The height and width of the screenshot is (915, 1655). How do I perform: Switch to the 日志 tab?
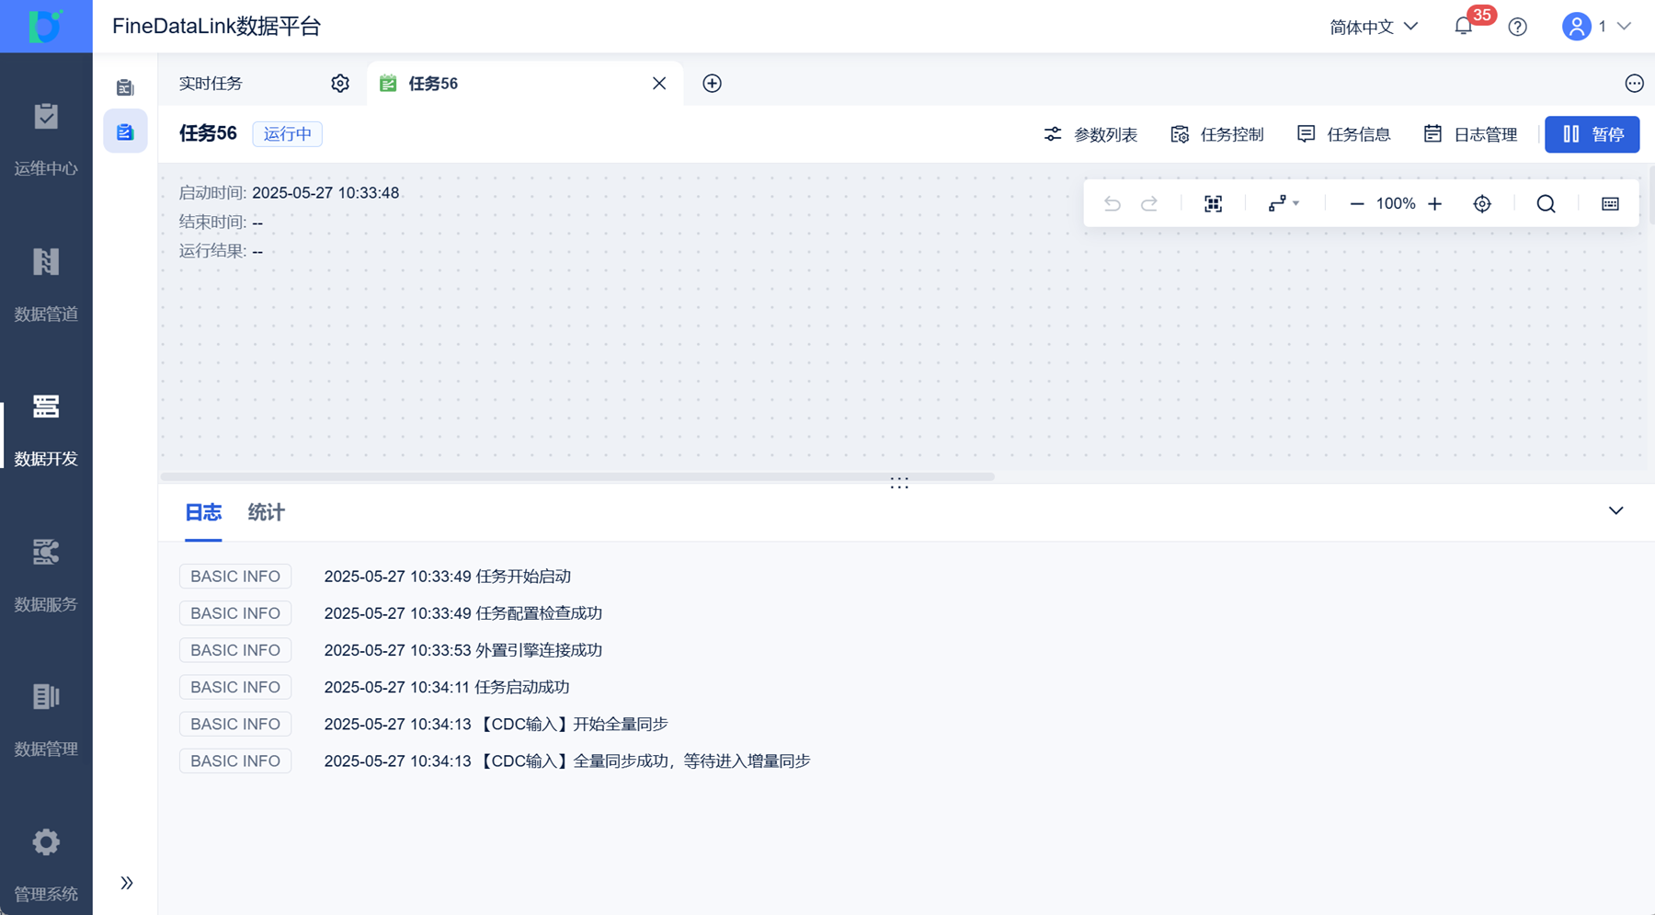[x=203, y=513]
